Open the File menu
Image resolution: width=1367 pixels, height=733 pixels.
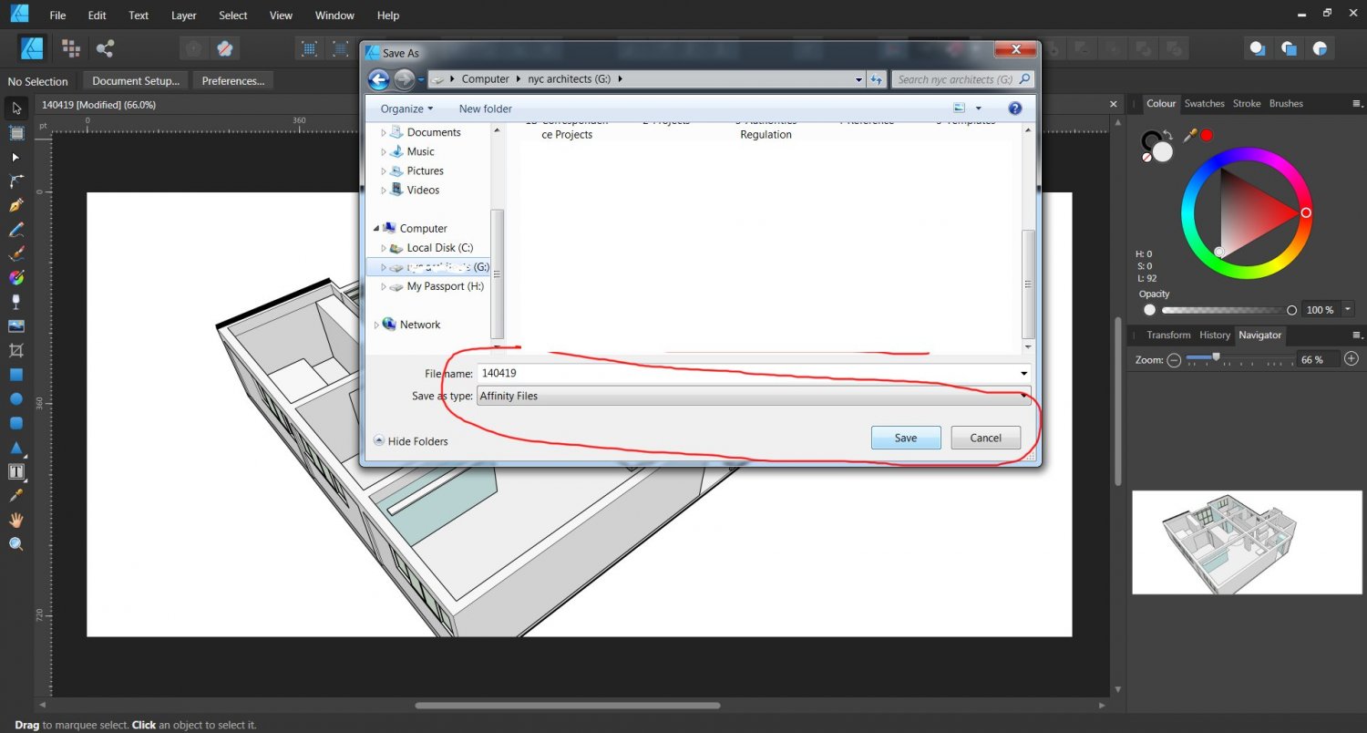[57, 15]
